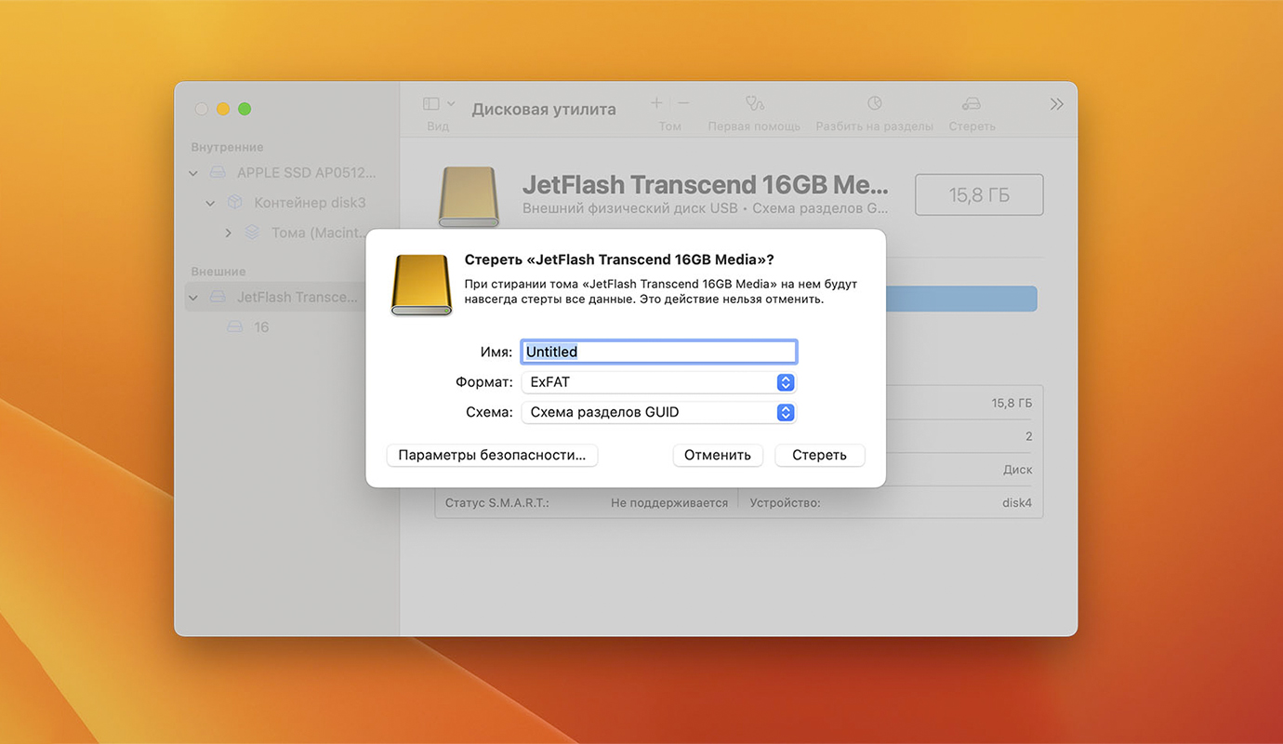Viewport: 1283px width, 744px height.
Task: Click the Первая помощь stethoscope icon
Action: point(754,103)
